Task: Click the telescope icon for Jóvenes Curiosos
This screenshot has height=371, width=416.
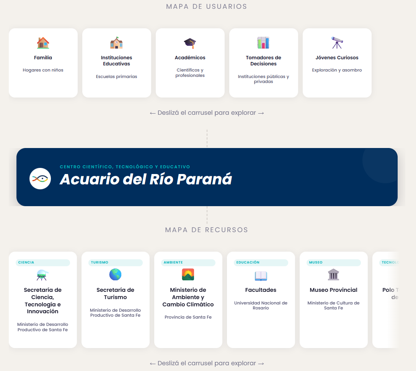Action: [337, 43]
